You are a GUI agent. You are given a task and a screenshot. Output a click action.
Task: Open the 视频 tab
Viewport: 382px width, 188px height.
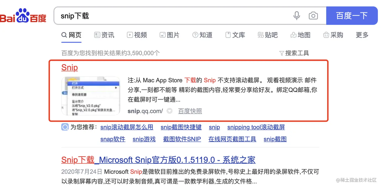(137, 35)
